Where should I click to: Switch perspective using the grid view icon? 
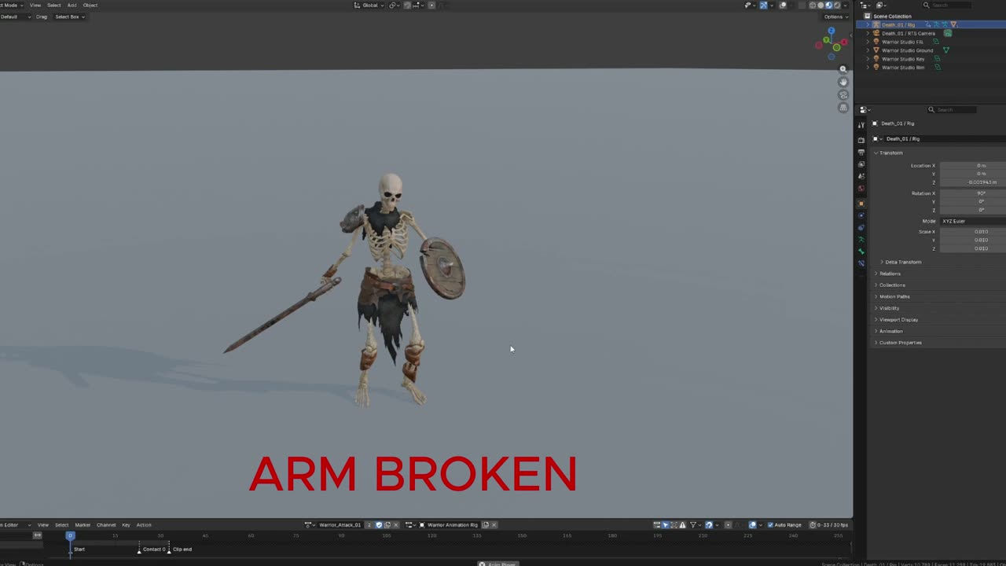(843, 108)
